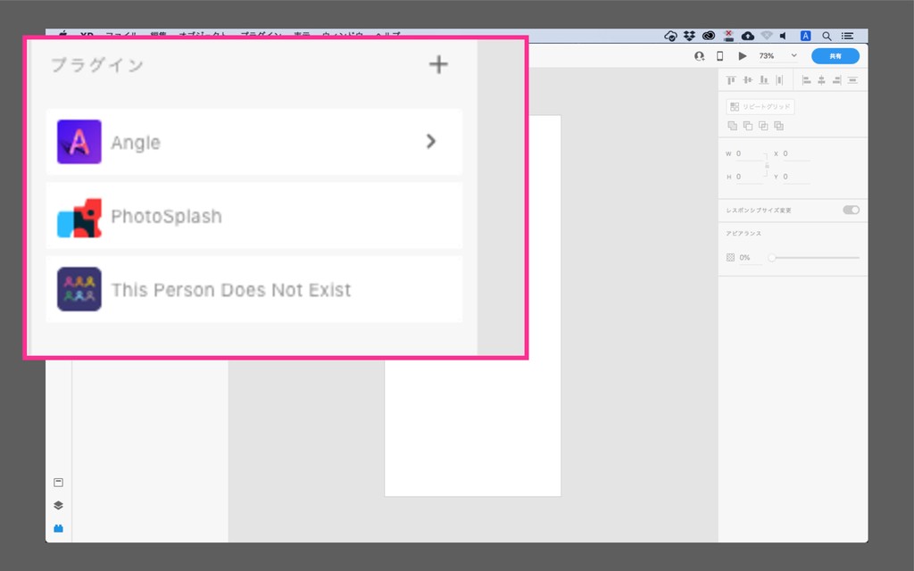Open the PhotoSplash plugin icon
The width and height of the screenshot is (914, 571).
pyautogui.click(x=79, y=218)
